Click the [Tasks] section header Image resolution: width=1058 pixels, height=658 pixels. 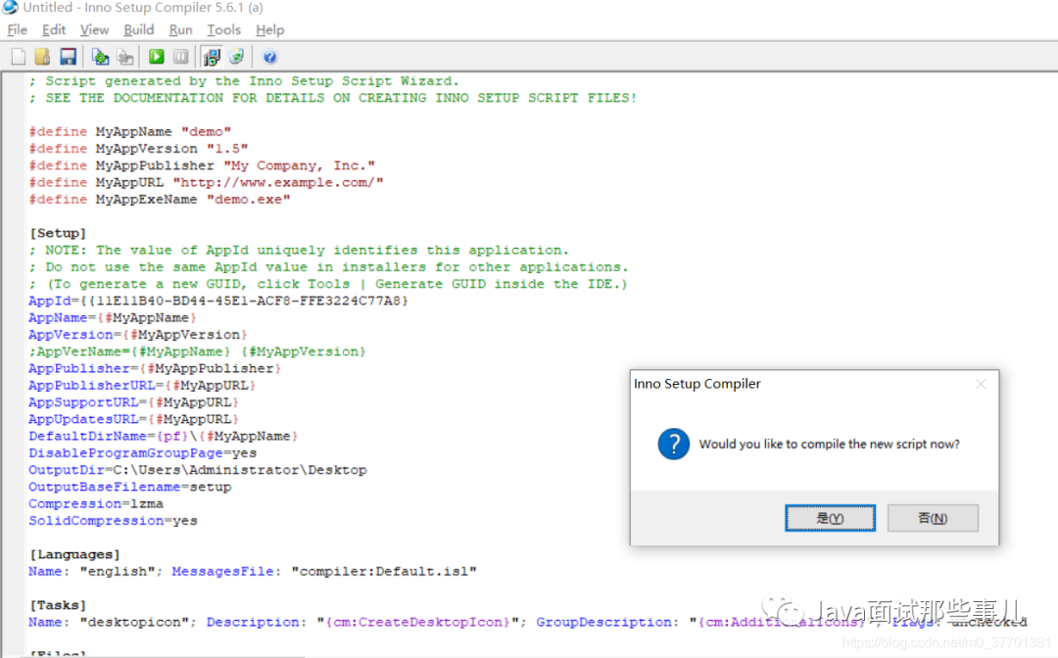click(x=58, y=605)
